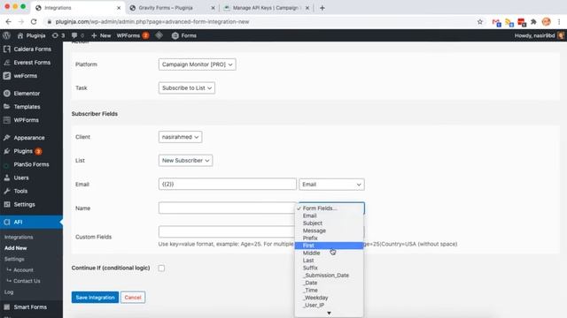The width and height of the screenshot is (567, 318).
Task: Switch to Manage API Keys Campaign tab
Action: [267, 8]
